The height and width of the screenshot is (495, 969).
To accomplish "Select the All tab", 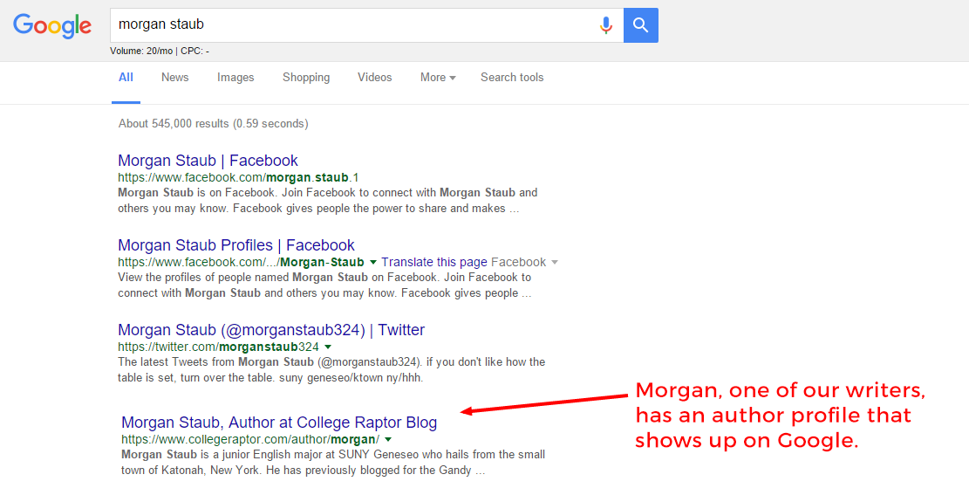I will click(126, 78).
